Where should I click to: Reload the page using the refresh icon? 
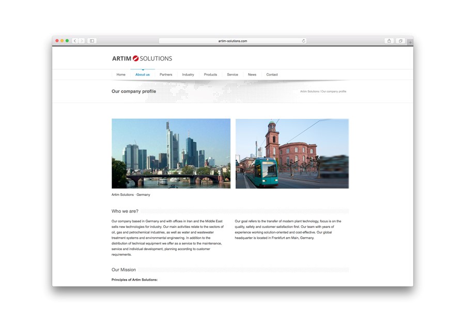[x=303, y=41]
